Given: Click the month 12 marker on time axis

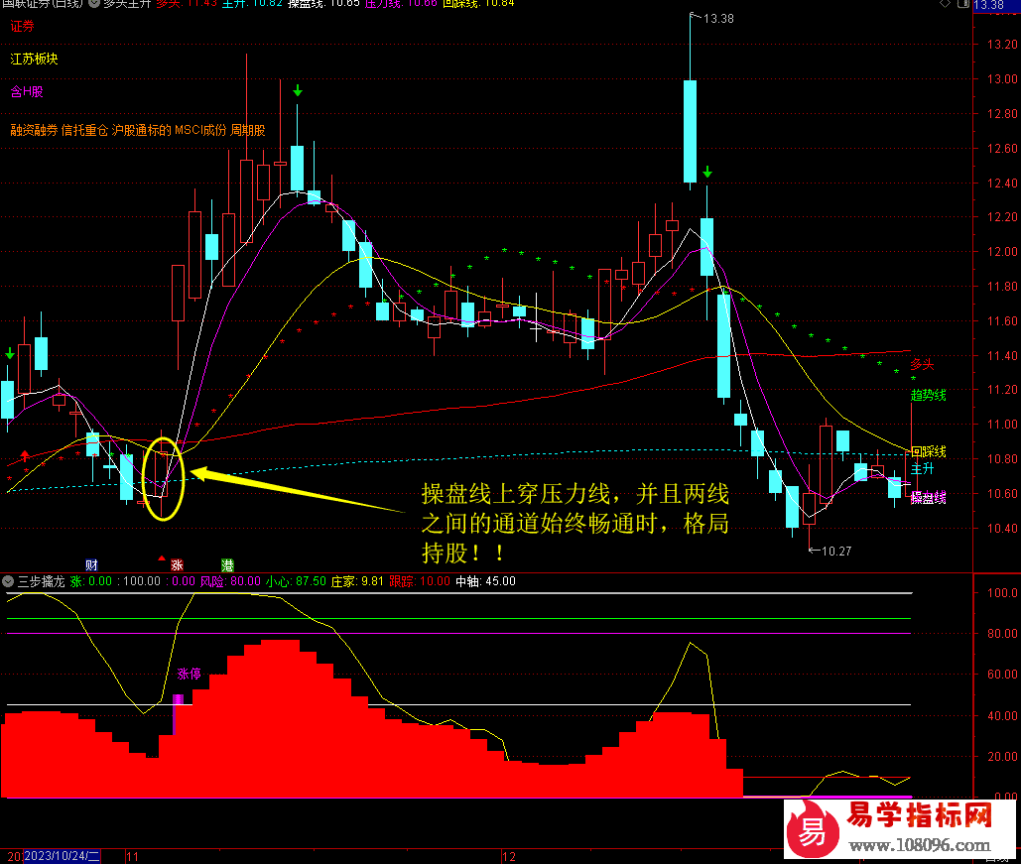Looking at the screenshot, I should point(509,856).
